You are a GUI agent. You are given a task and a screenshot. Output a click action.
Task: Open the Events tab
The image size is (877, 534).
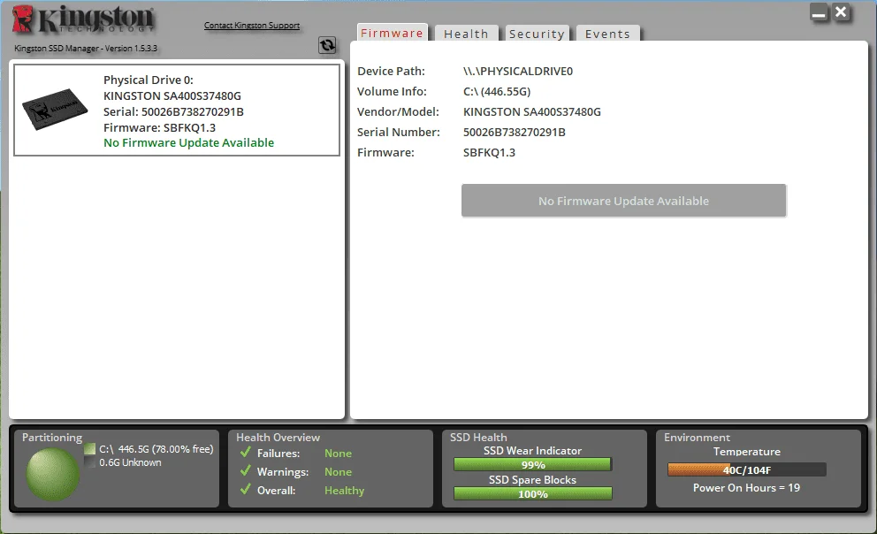point(607,34)
